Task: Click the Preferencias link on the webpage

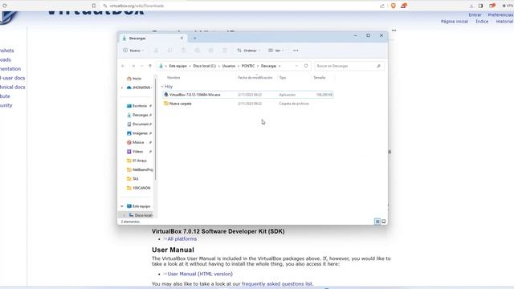Action: tap(500, 14)
